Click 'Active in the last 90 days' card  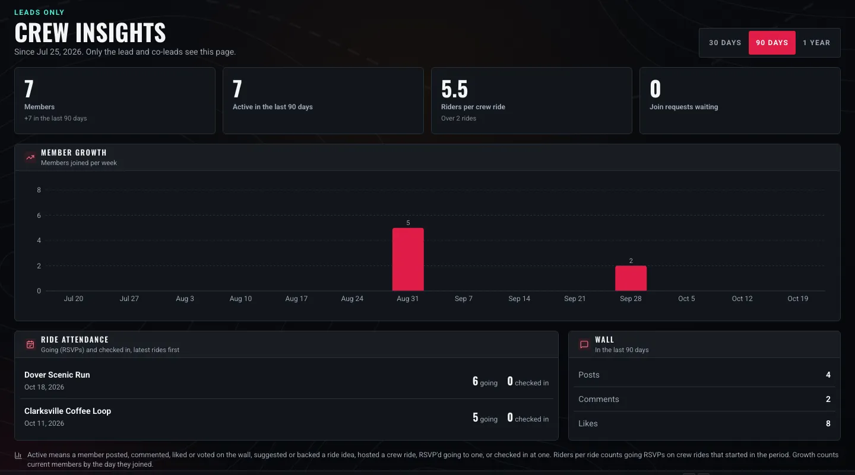coord(323,100)
